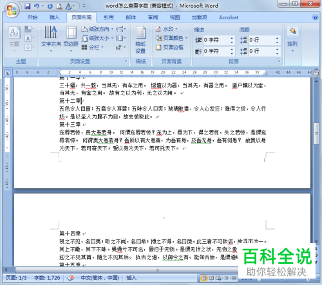Increase left indent spinner arrow
This screenshot has width=322, height=285.
point(232,38)
